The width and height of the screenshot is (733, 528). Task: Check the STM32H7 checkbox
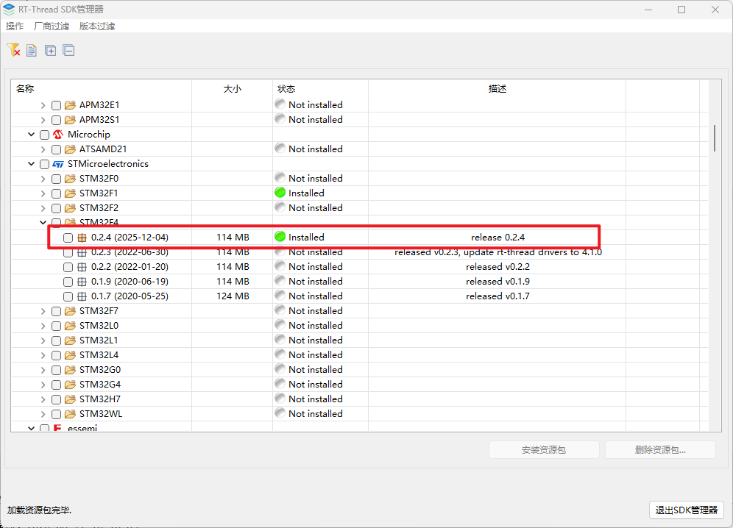click(56, 399)
